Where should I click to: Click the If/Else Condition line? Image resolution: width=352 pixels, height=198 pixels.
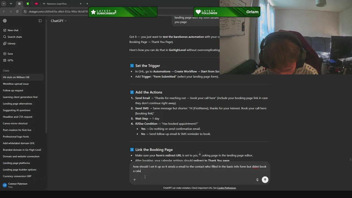coord(166,124)
